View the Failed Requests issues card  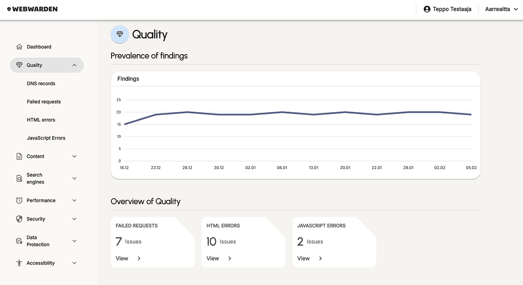click(x=128, y=258)
